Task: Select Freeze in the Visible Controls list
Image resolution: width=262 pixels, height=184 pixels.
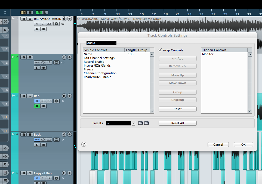Action: click(x=88, y=70)
